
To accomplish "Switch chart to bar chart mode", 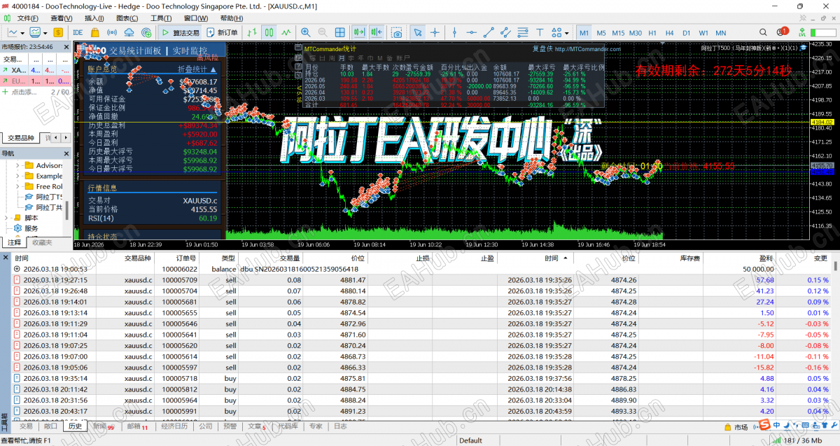I will [252, 32].
